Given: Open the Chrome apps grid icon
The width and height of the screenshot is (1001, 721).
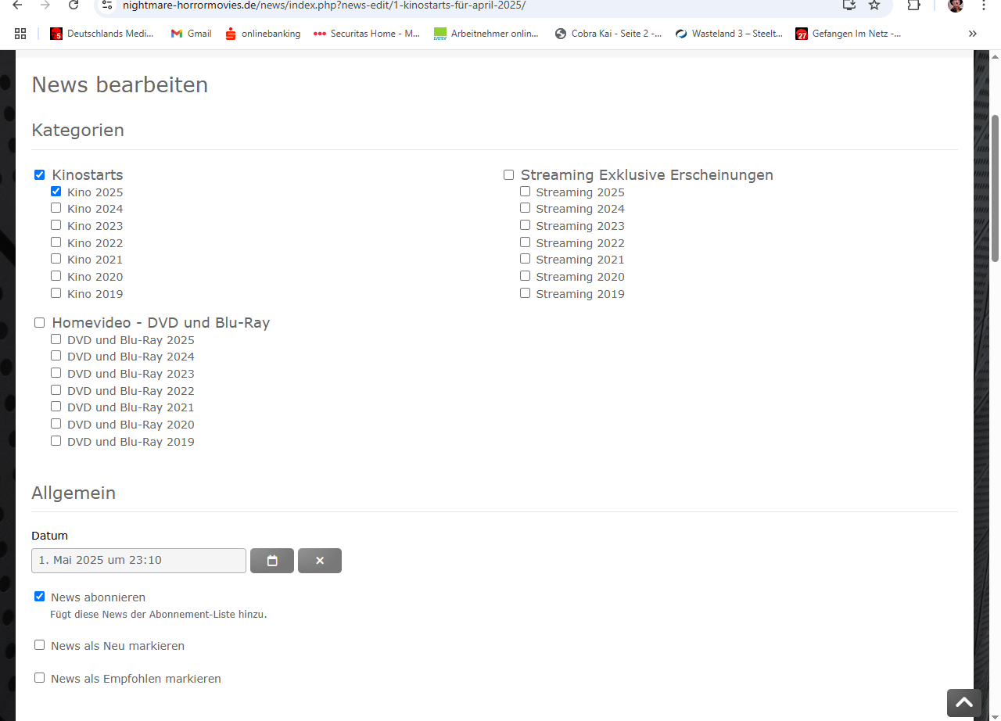Looking at the screenshot, I should pos(20,34).
